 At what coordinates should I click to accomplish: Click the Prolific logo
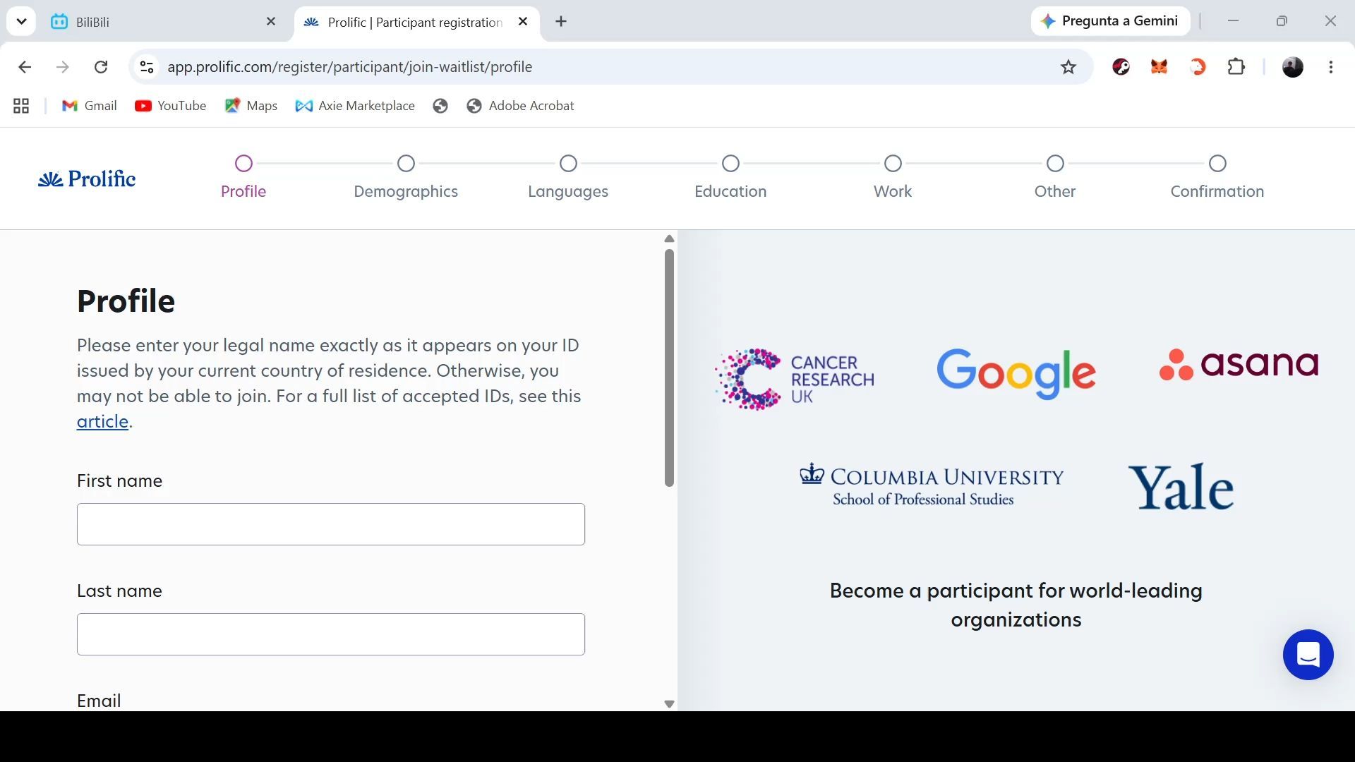pos(87,179)
